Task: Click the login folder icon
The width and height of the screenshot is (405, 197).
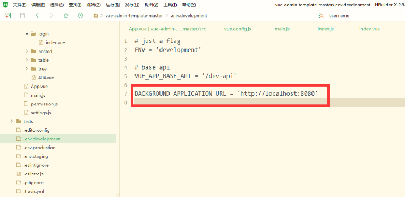Action: tap(33, 34)
